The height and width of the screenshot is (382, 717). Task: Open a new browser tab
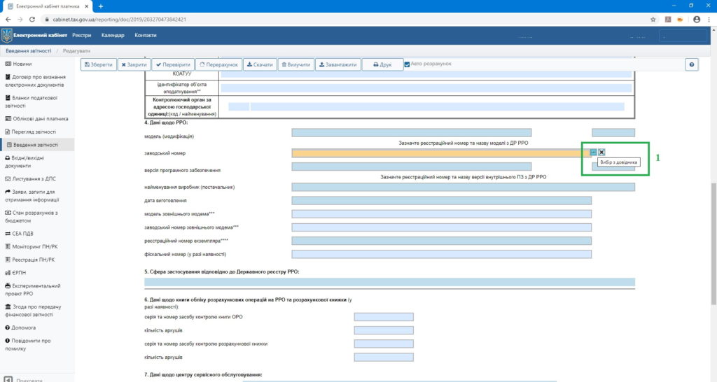click(101, 6)
